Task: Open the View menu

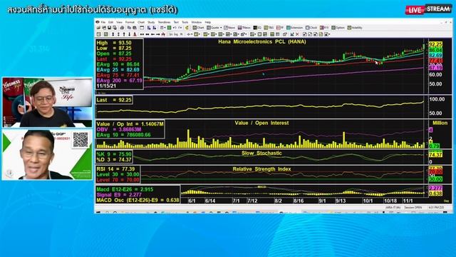Action: tap(119, 22)
